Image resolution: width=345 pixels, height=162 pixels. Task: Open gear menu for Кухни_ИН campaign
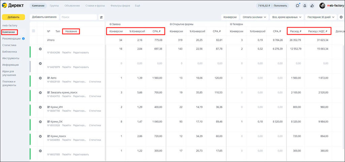pos(40,107)
